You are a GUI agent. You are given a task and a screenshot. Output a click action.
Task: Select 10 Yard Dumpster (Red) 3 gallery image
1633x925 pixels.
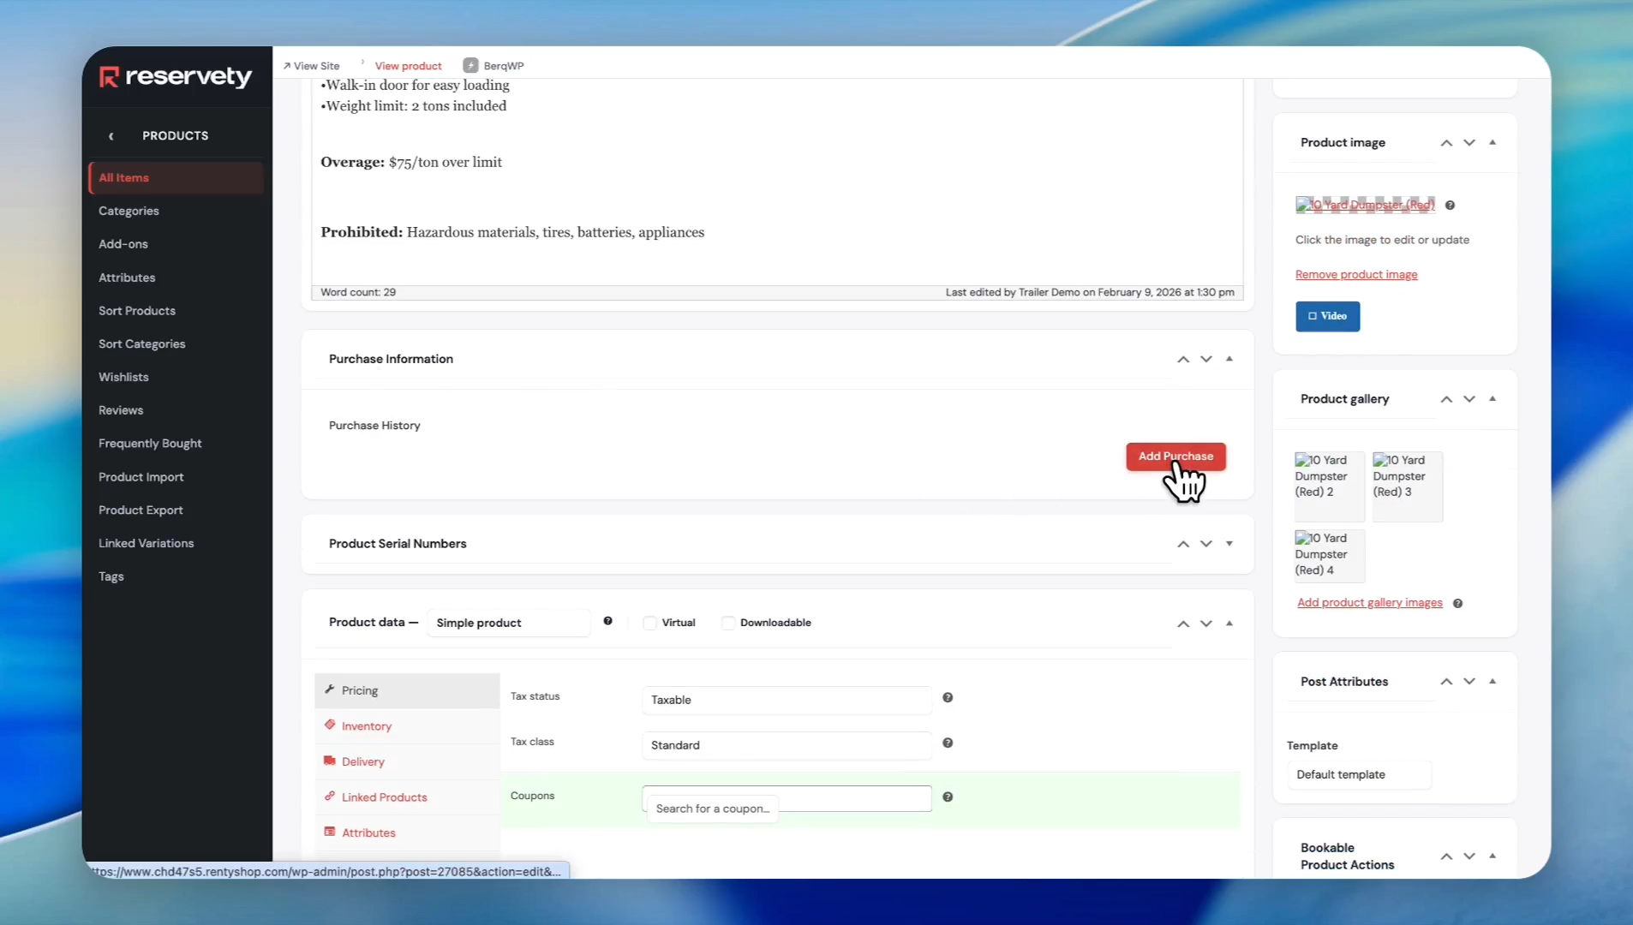[1407, 486]
